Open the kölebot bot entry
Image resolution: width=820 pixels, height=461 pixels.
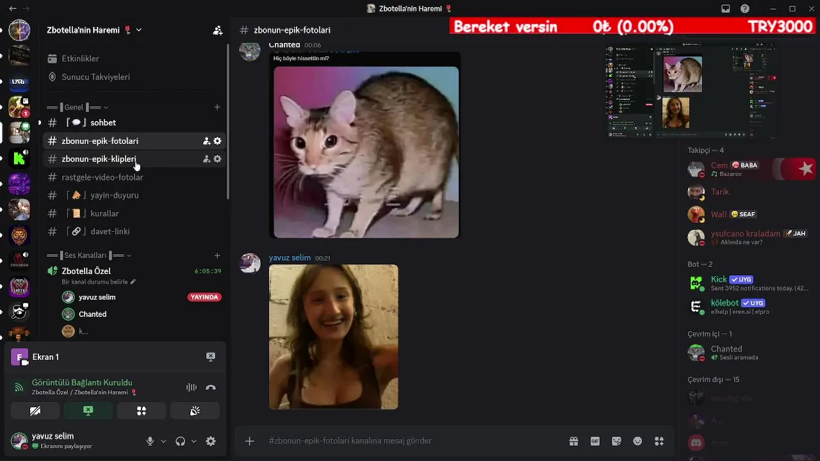click(x=750, y=307)
